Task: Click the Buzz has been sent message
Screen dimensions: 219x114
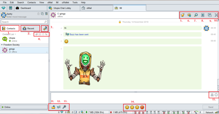Action: [132, 34]
